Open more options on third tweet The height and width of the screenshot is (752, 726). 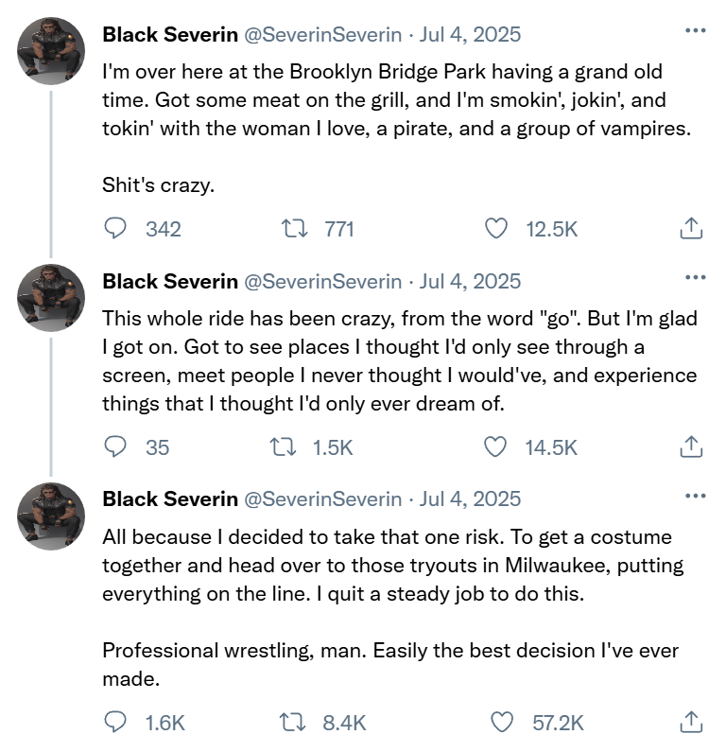(x=695, y=495)
